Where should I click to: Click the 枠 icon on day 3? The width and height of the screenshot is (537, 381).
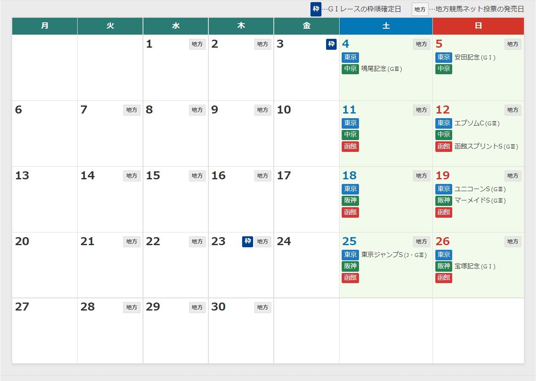point(331,44)
